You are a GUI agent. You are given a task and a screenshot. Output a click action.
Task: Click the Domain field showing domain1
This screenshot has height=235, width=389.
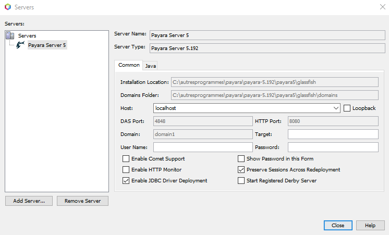coord(203,134)
